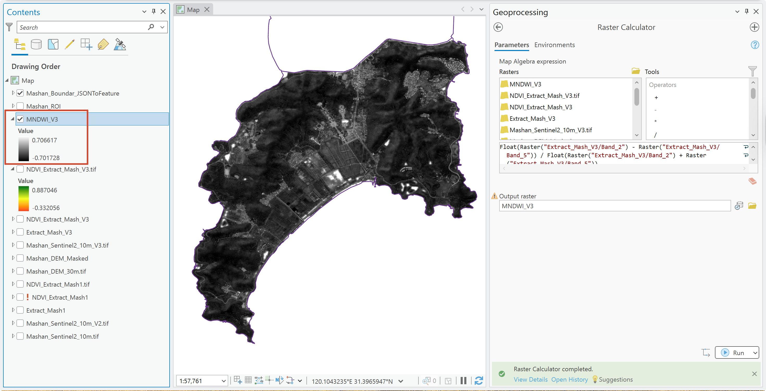The width and height of the screenshot is (766, 391).
Task: Show NDVI_Extract_Mash_V3.tif layer
Action: click(20, 169)
